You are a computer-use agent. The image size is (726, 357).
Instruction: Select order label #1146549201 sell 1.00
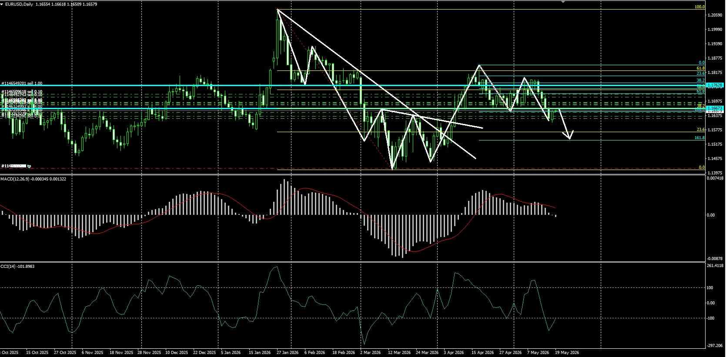(22, 83)
